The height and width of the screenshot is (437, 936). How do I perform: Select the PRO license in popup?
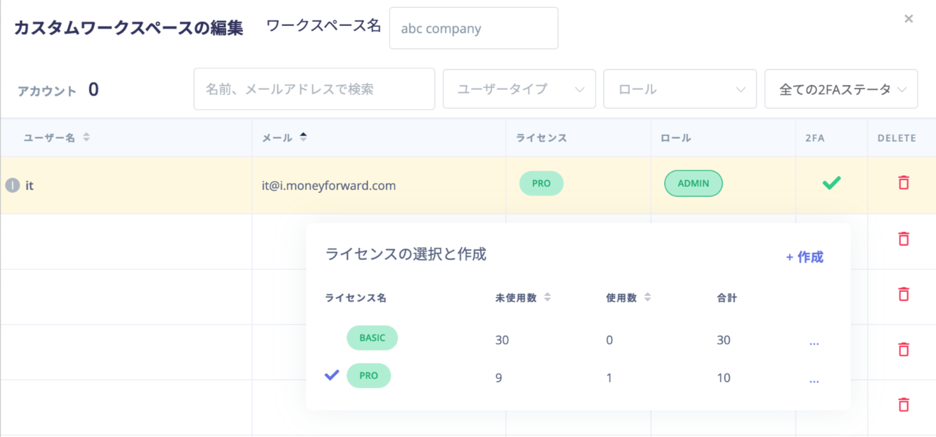[369, 375]
